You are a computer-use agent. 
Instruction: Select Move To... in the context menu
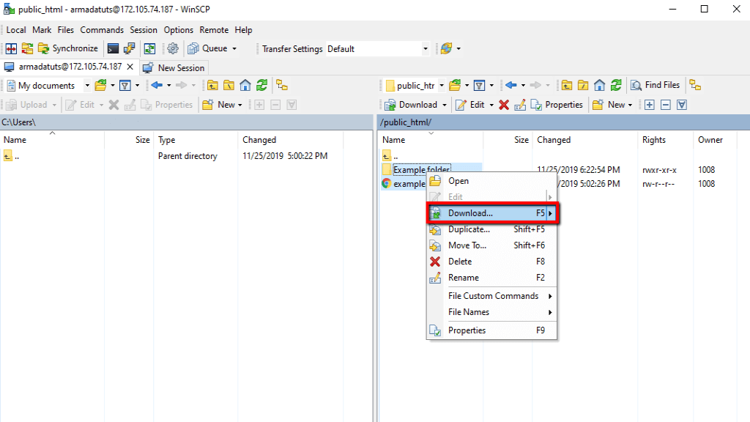pyautogui.click(x=491, y=245)
